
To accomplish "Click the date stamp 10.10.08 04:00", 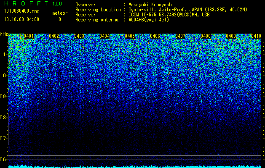I will [x=21, y=19].
